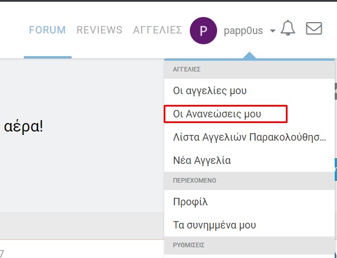Open the REVIEWS tab
The height and width of the screenshot is (258, 337).
[99, 30]
